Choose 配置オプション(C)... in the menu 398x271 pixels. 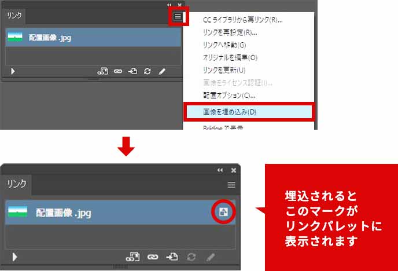(229, 96)
